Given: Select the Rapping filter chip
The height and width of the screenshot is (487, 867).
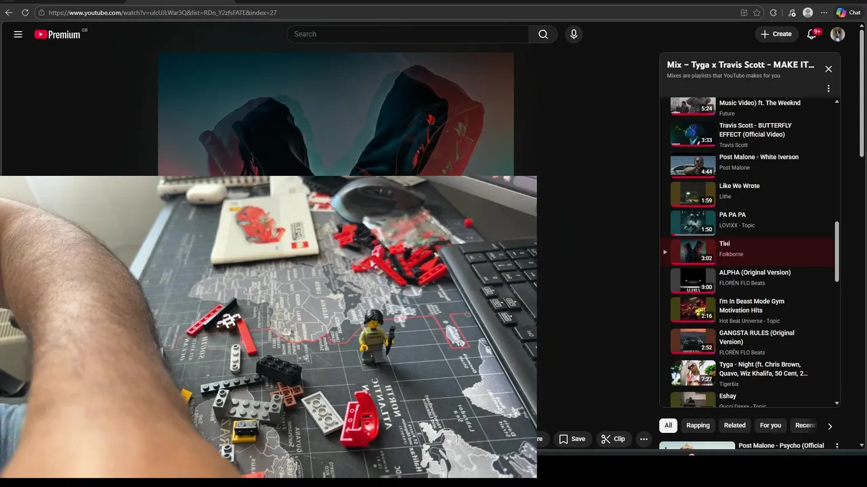Looking at the screenshot, I should coord(698,425).
